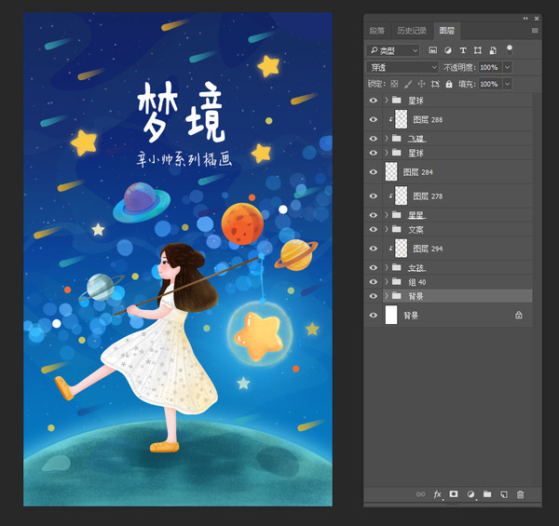Select thumbnail of 图层 288
The width and height of the screenshot is (559, 526).
(402, 119)
